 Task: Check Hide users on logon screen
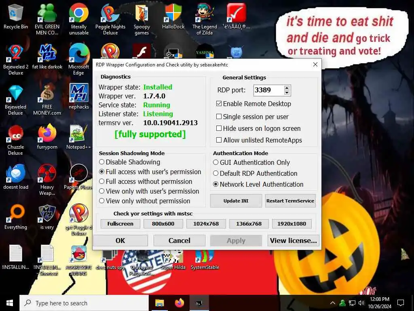219,128
